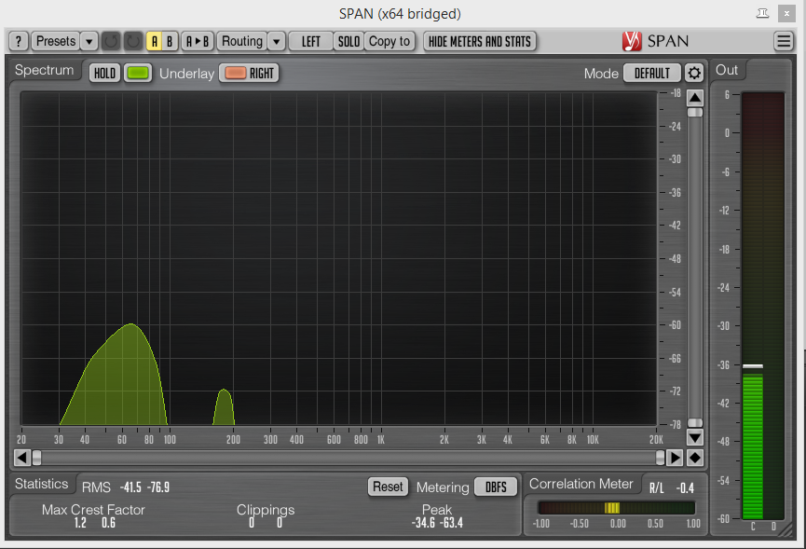Click the green spectrum color swatch
The height and width of the screenshot is (549, 806).
[x=138, y=73]
